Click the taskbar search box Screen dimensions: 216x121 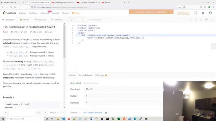pos(25,119)
